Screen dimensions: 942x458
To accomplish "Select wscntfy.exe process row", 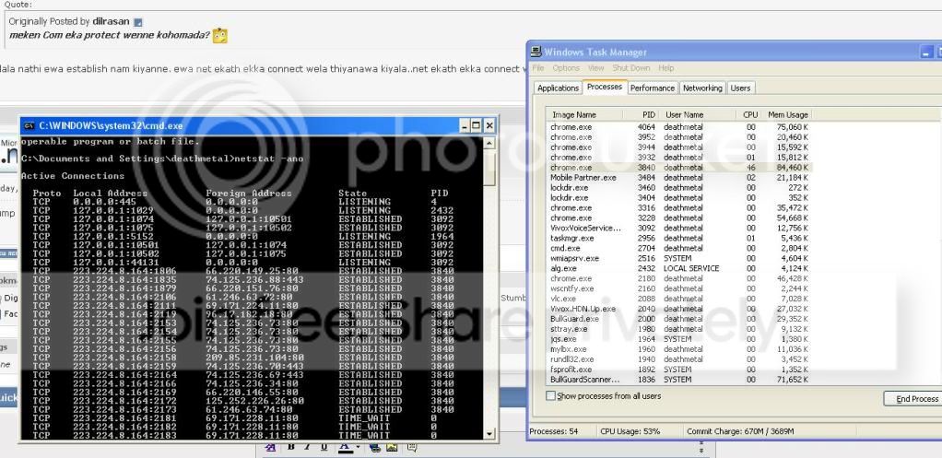I will coord(679,288).
